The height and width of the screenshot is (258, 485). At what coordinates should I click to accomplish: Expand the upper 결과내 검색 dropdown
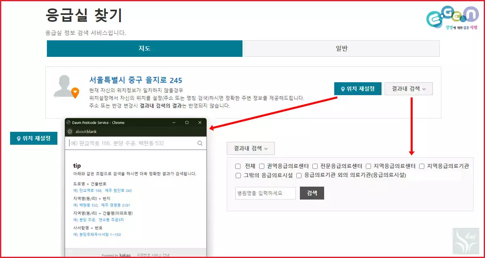point(408,89)
